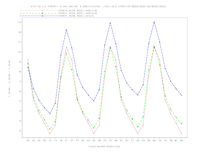Click x-axis tick label 15

(x=55, y=140)
